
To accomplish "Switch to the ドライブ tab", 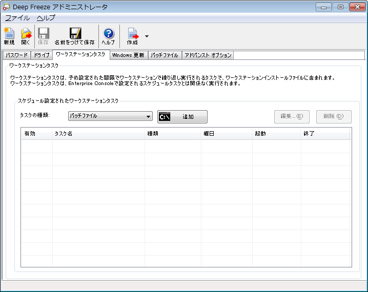I will point(42,55).
